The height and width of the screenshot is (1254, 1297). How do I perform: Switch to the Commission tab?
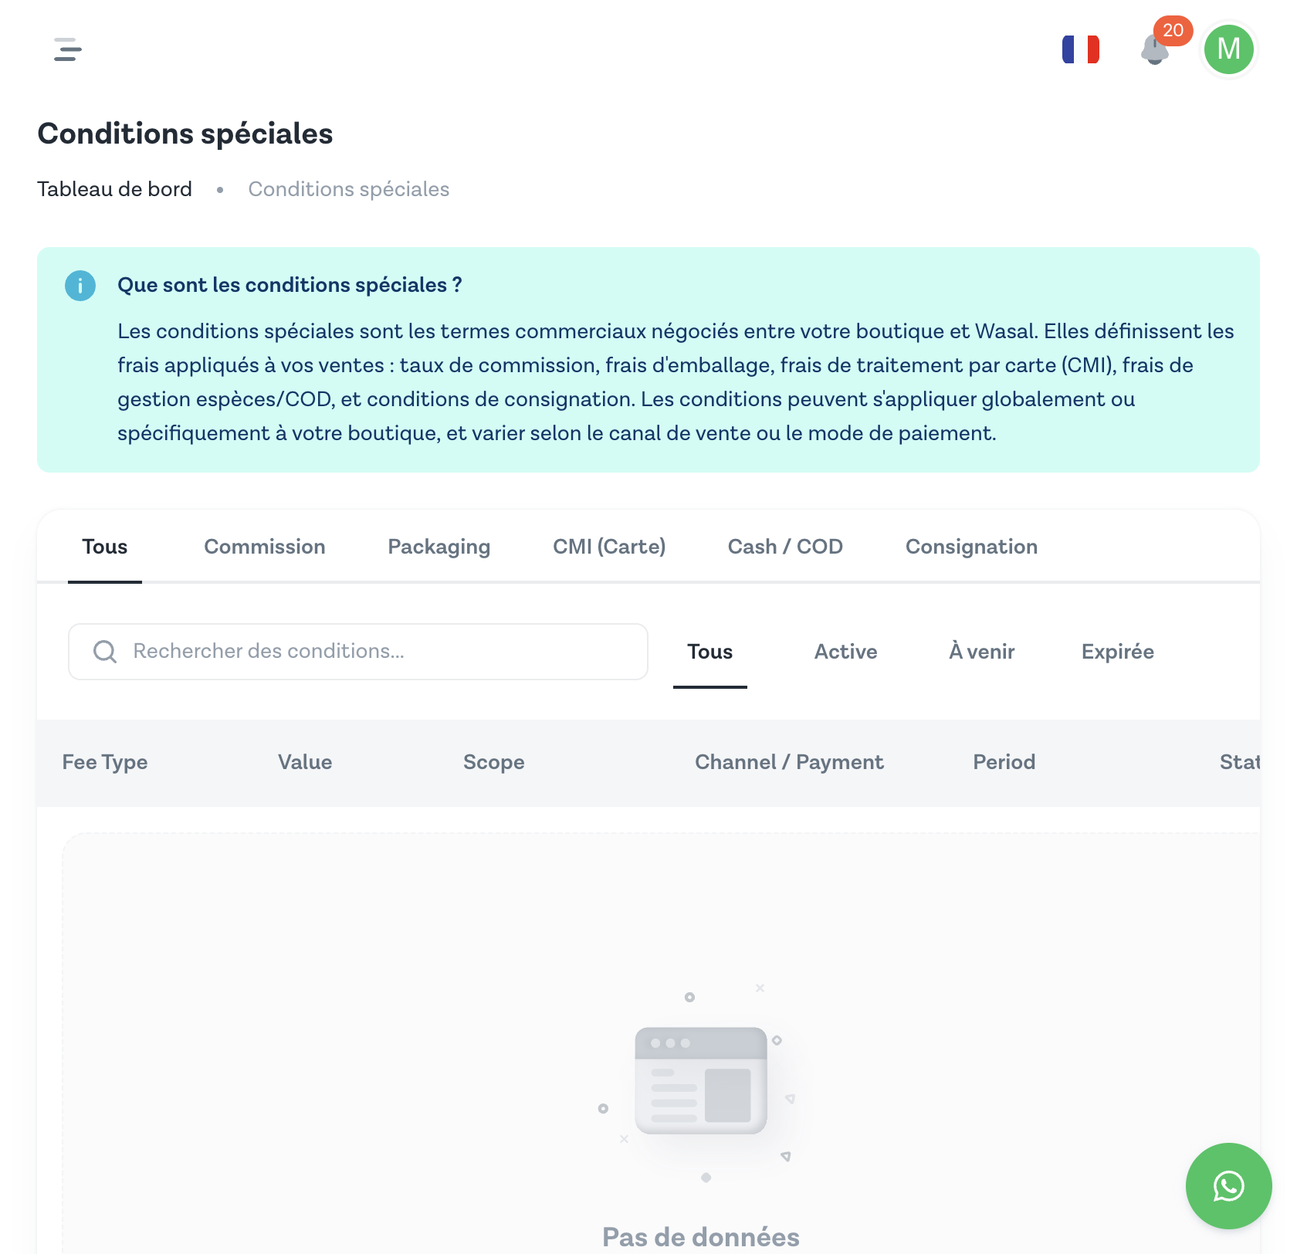pyautogui.click(x=265, y=547)
